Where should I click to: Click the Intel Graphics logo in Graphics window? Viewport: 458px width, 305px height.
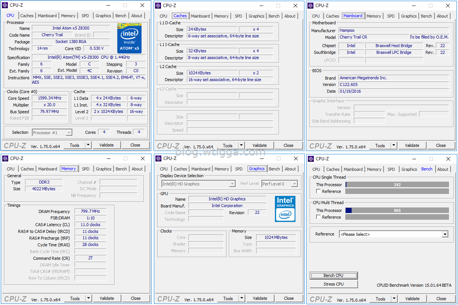(285, 209)
